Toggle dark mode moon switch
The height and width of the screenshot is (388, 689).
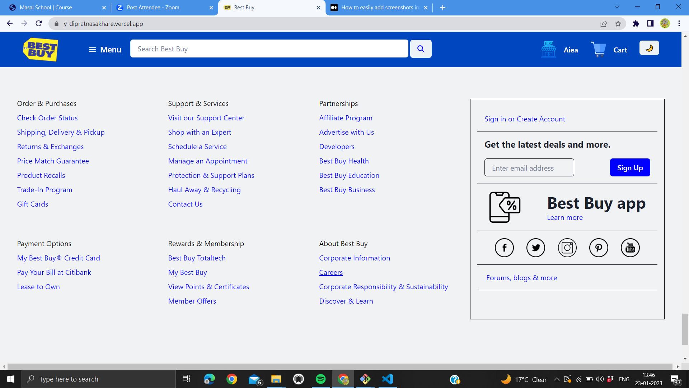[x=649, y=48]
